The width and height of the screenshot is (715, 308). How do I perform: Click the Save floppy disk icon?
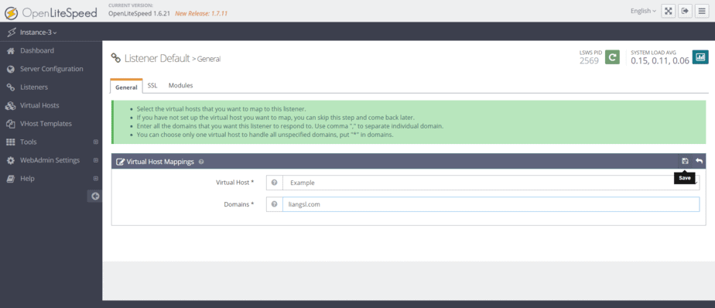pos(685,161)
